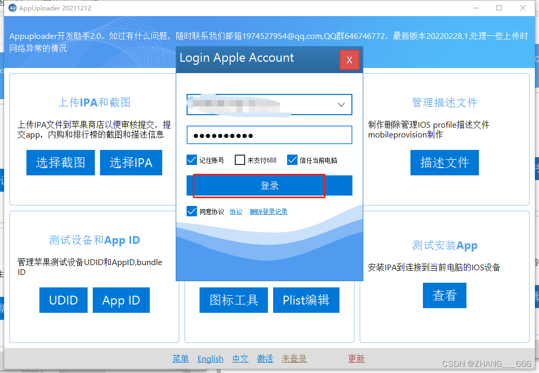Screen dimensions: 539x373
Task: Click the 登录 login button
Action: (269, 186)
